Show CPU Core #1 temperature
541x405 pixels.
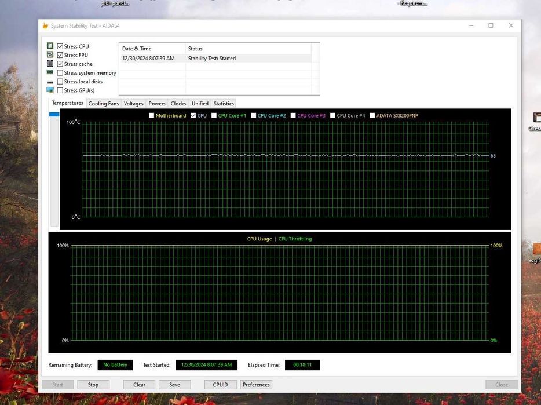(x=214, y=115)
